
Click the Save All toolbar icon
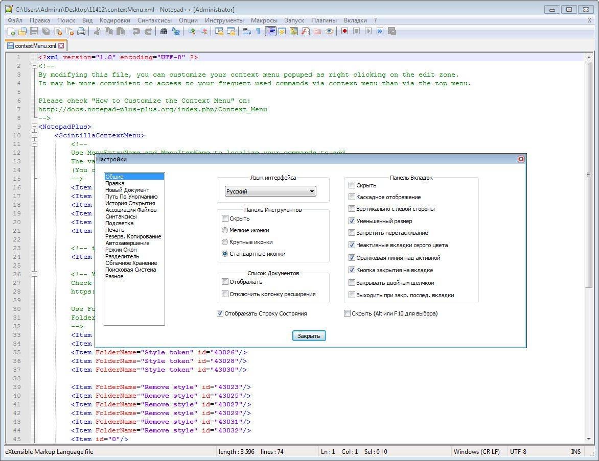(46, 31)
